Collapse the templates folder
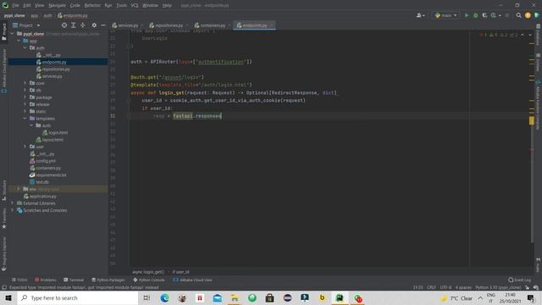The image size is (542, 305). (25, 119)
